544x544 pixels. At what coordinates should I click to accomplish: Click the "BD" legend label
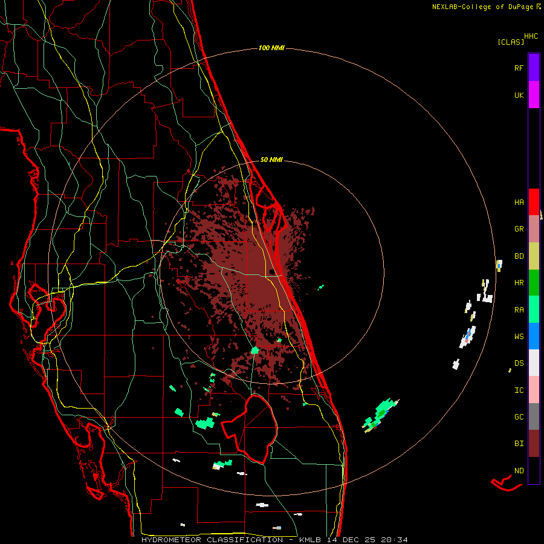519,256
